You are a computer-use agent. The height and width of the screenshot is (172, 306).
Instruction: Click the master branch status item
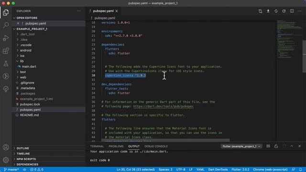11,170
